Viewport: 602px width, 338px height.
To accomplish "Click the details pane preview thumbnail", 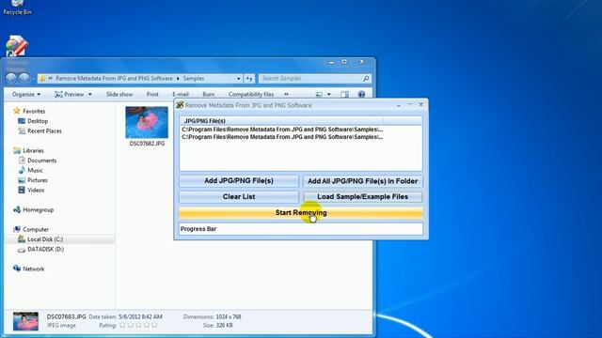I will point(25,321).
